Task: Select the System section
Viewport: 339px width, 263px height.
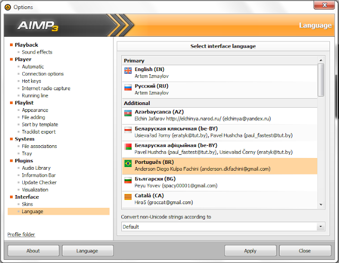Action: 25,139
